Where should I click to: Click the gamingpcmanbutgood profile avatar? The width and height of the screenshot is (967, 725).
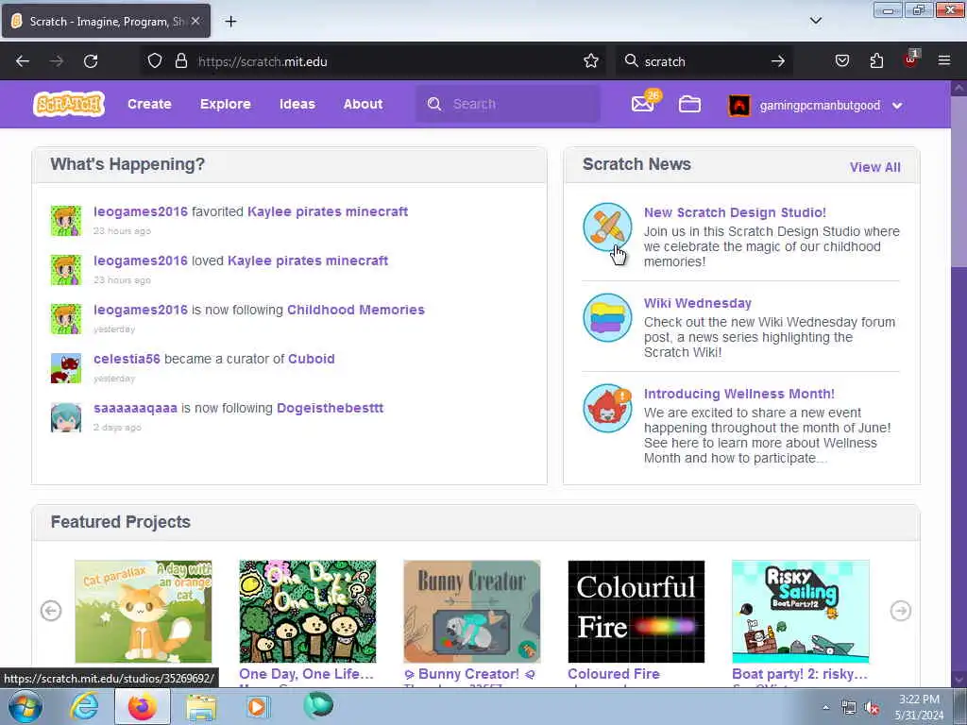click(739, 106)
